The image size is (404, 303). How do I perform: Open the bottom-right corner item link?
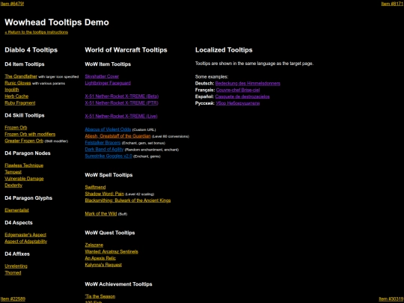[x=391, y=299]
